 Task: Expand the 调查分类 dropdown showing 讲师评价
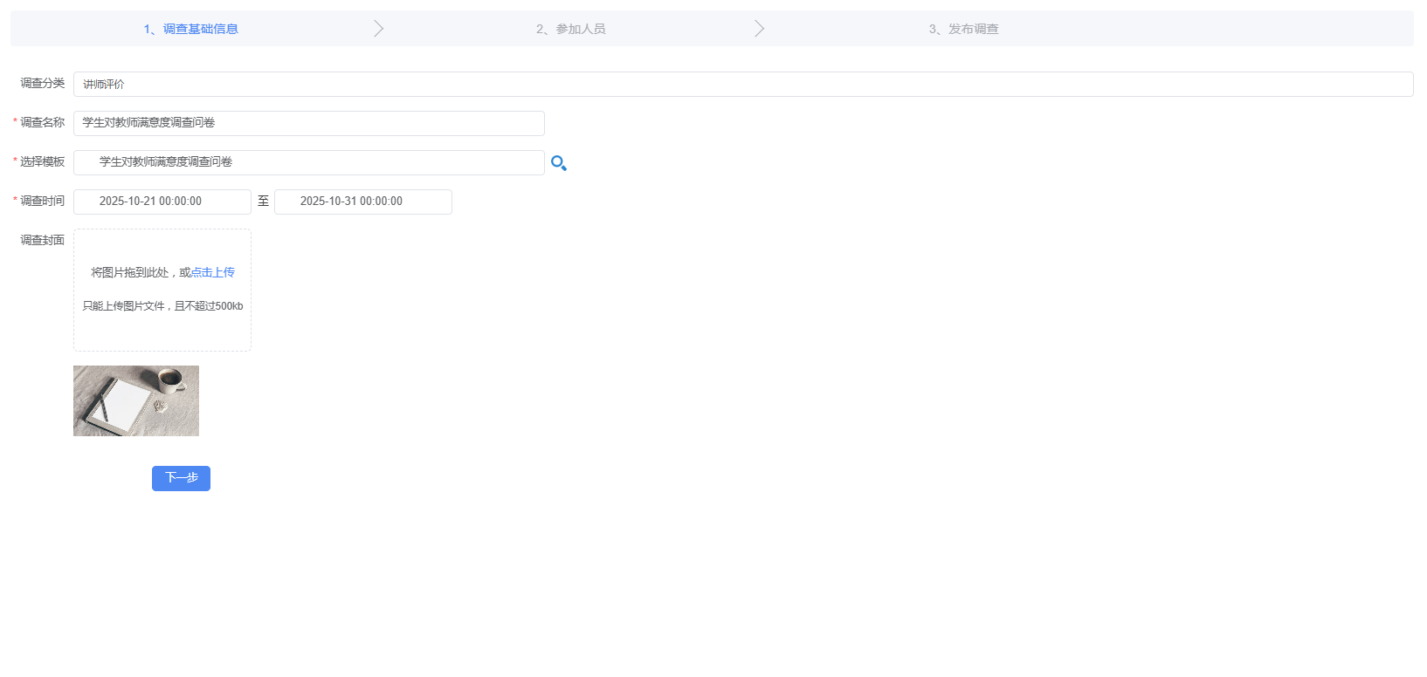coord(742,85)
